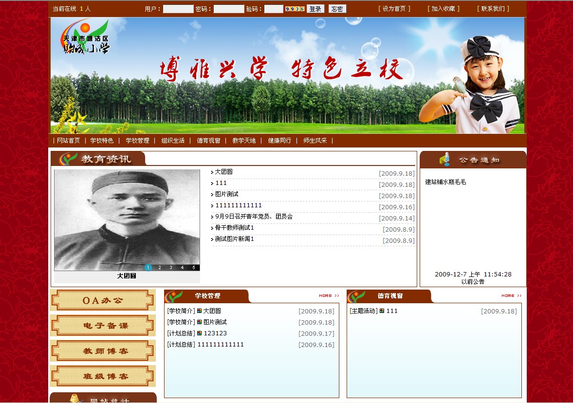This screenshot has height=403, width=573.
Task: Open the 教师博客 sidebar banner
Action: tap(103, 351)
